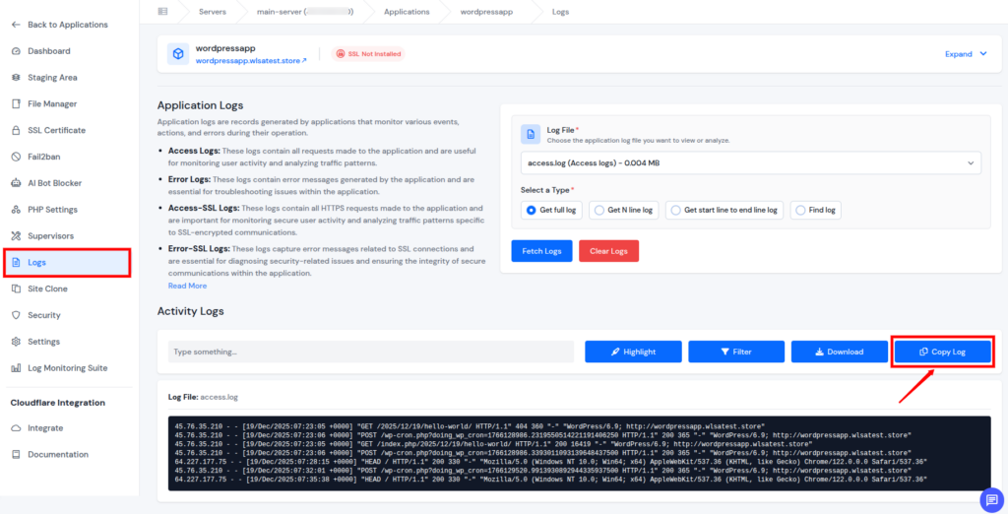The image size is (1008, 514).
Task: Select the Find log option
Action: pos(816,210)
